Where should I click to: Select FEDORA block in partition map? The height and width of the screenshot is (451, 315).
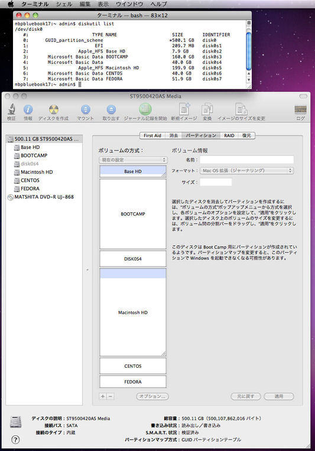tap(133, 382)
